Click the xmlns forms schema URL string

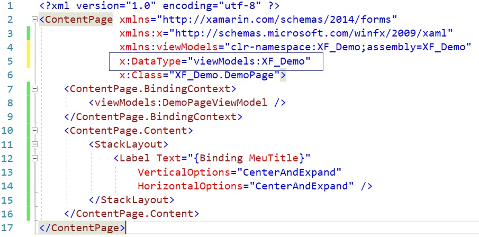coord(276,20)
